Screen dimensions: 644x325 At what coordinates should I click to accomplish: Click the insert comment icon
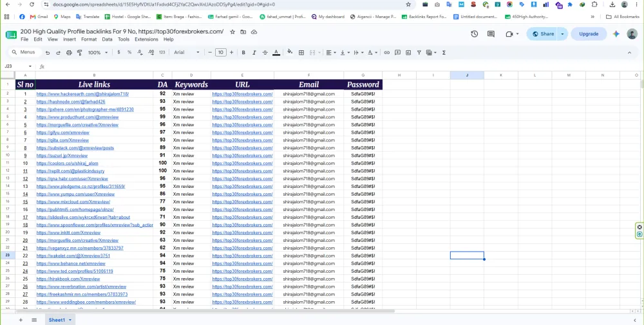coord(397,53)
